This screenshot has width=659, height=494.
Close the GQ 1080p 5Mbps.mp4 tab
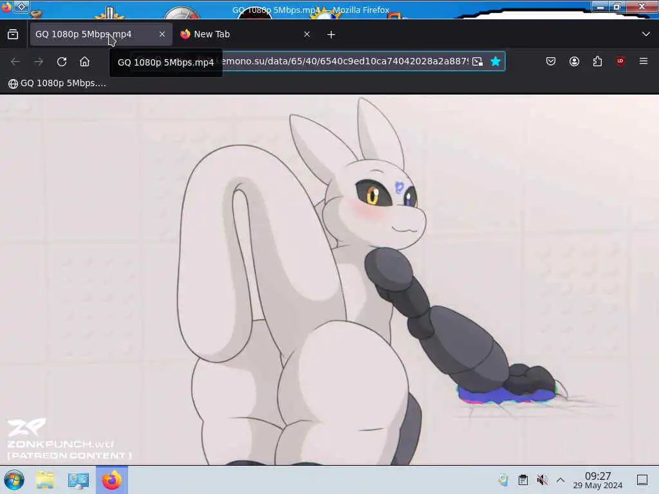(162, 35)
